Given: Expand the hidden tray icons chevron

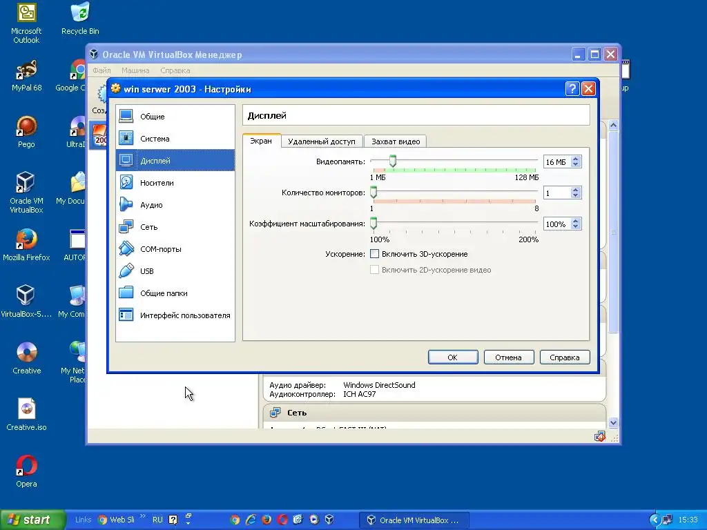Looking at the screenshot, I should coord(655,520).
